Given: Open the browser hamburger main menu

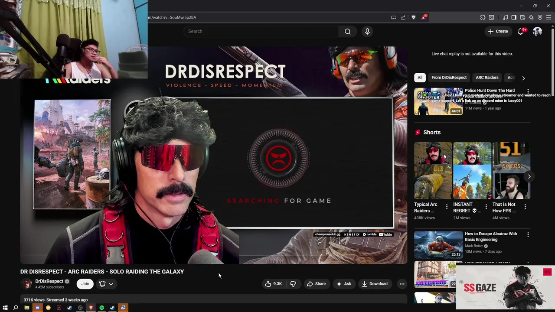Looking at the screenshot, I should (x=548, y=17).
